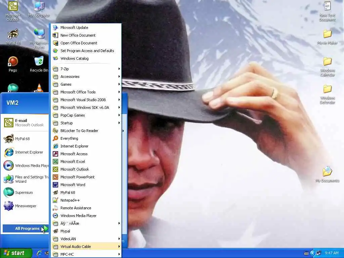
Task: Open the Movie Maker folder
Action: pos(327,37)
